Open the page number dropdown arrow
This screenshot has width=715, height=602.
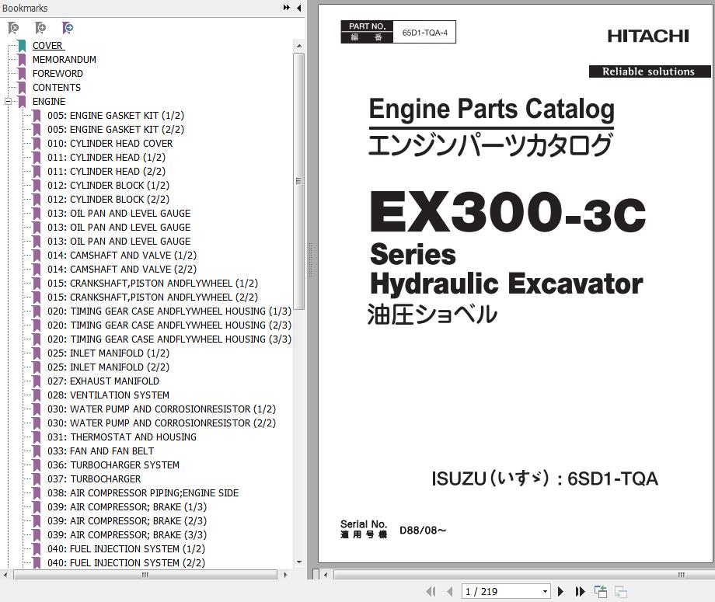pyautogui.click(x=545, y=592)
